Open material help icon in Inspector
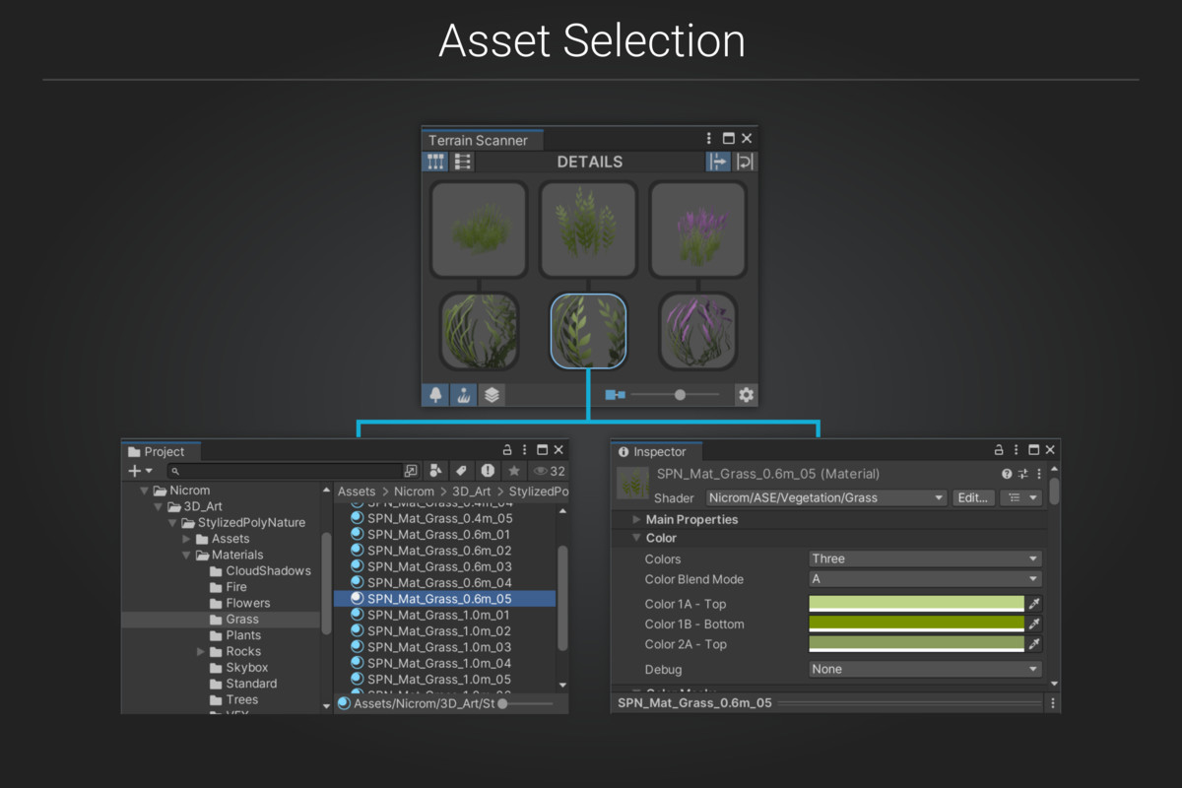This screenshot has width=1182, height=788. point(1007,474)
